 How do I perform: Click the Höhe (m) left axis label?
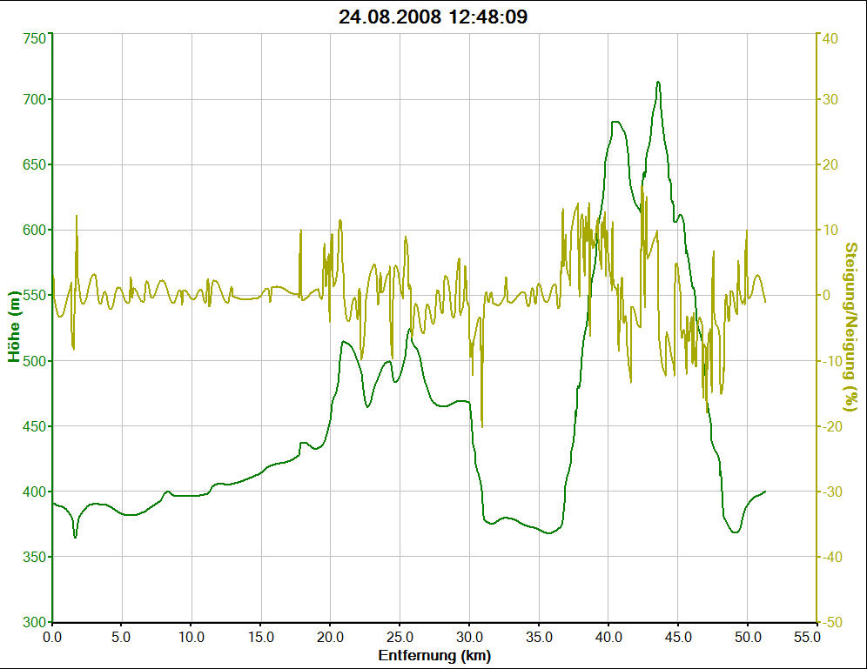[x=15, y=328]
